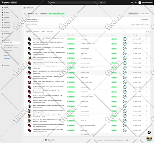
Task: Click the View more link in sidebar
Action: (7, 59)
